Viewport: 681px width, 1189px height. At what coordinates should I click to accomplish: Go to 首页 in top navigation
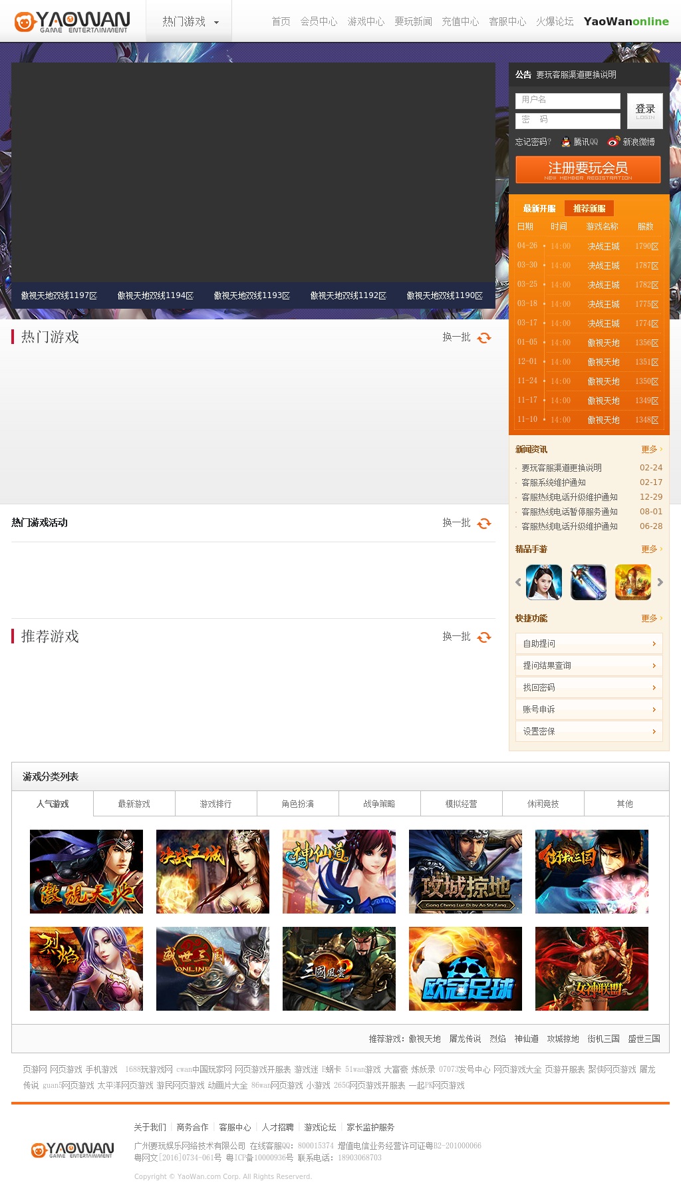click(281, 21)
